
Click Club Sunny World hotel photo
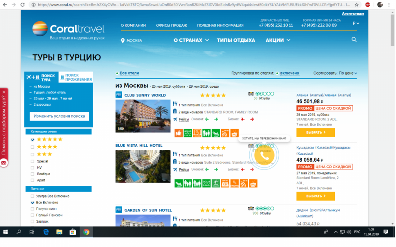tap(143, 116)
